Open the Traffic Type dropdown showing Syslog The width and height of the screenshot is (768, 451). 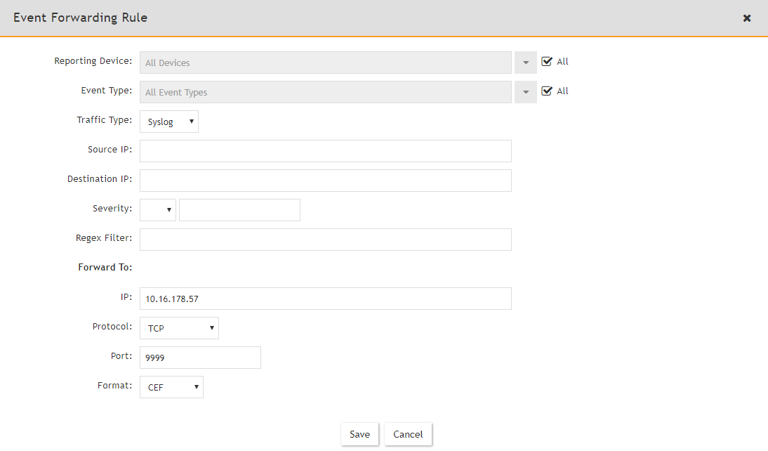click(168, 121)
